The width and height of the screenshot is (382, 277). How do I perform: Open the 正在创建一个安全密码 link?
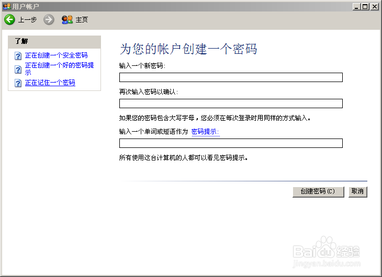57,55
